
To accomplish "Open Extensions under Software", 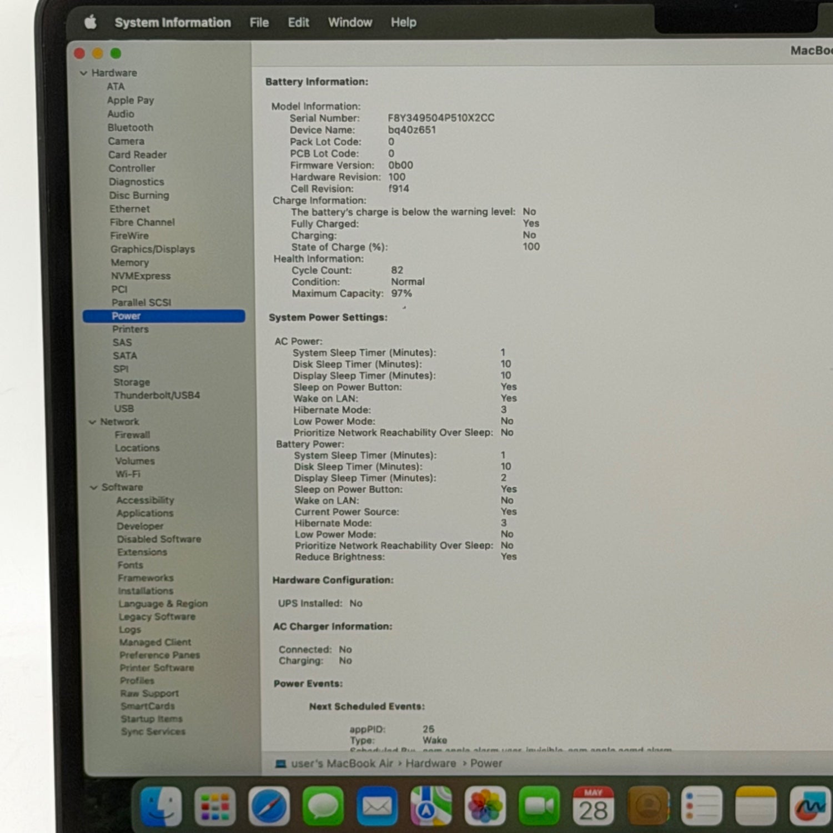I will point(142,553).
